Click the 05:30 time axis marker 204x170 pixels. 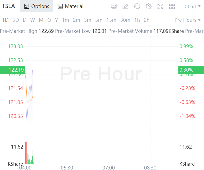(x=67, y=168)
